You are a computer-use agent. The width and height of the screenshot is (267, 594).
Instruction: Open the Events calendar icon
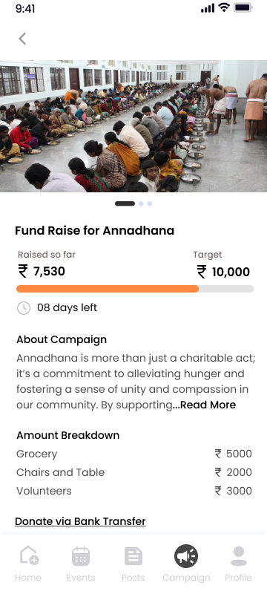pos(81,556)
